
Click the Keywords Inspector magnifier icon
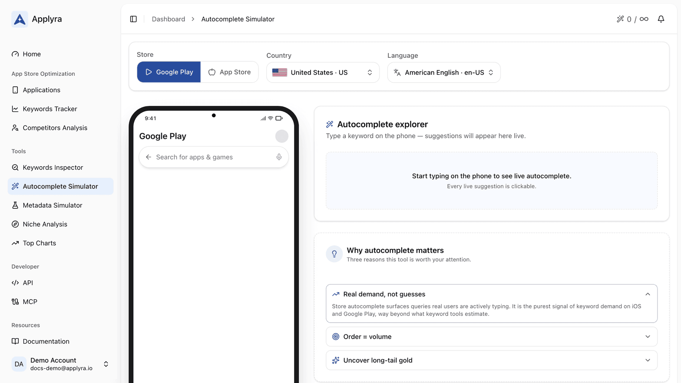(15, 168)
